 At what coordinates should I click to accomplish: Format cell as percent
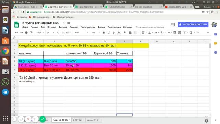pyautogui.click(x=53, y=33)
